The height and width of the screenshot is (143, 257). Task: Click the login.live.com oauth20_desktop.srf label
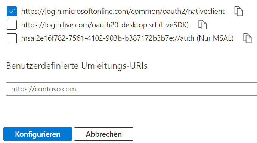(105, 25)
